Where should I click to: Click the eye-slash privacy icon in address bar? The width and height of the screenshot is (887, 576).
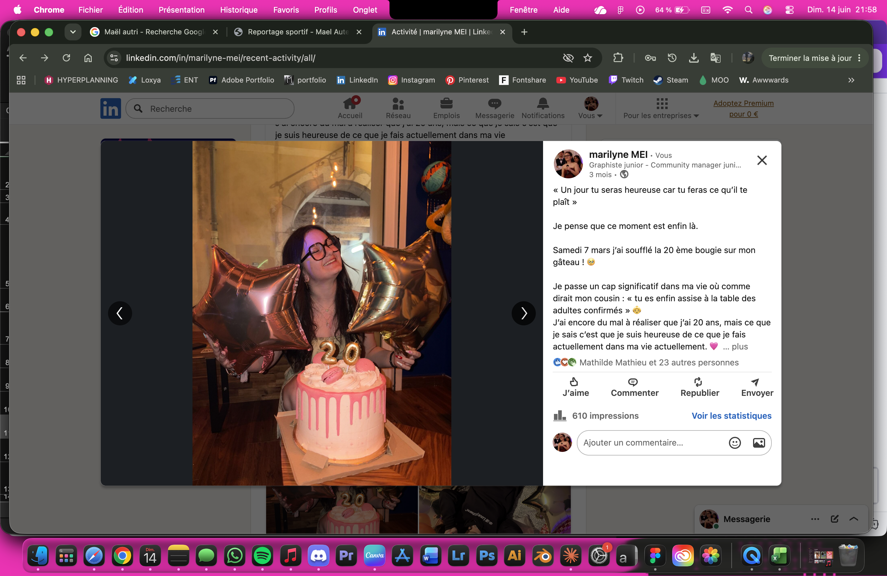pyautogui.click(x=568, y=58)
